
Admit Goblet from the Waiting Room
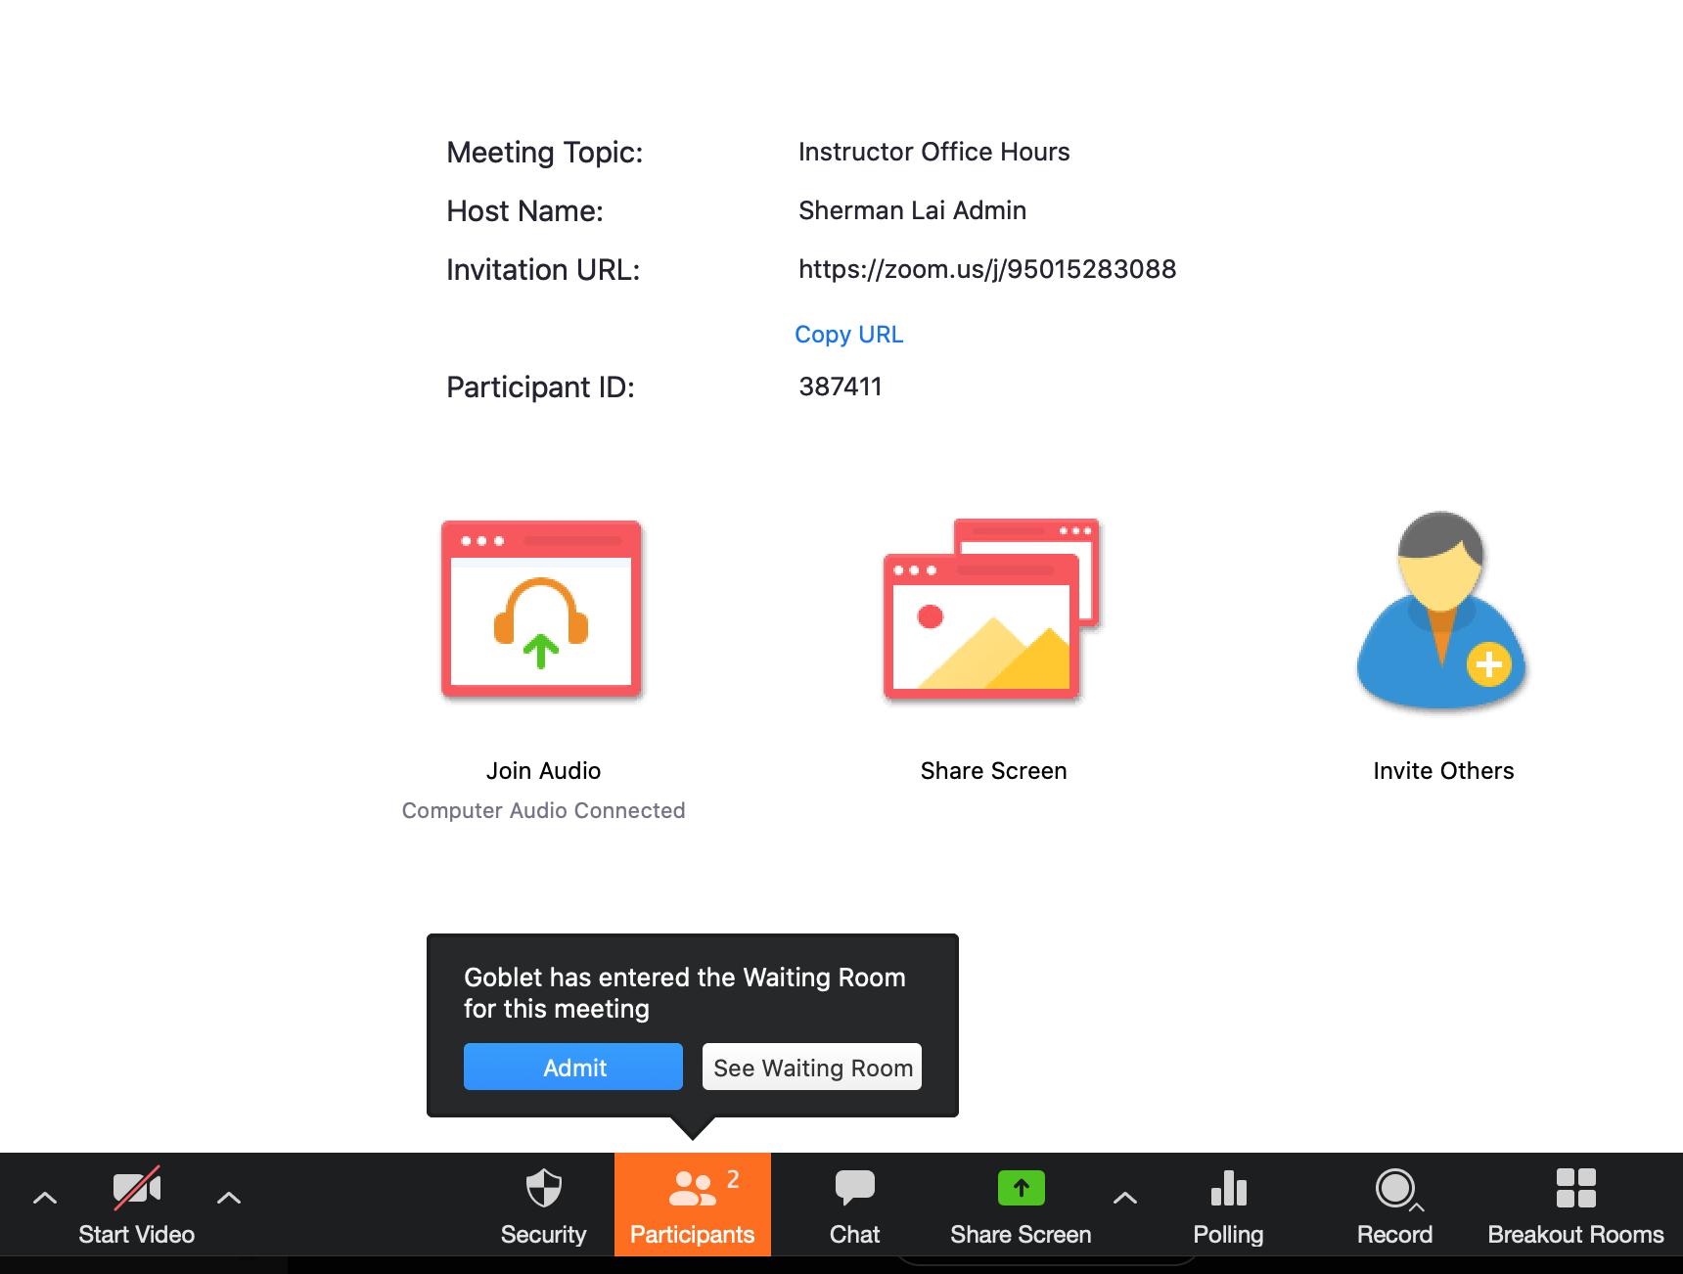click(572, 1067)
